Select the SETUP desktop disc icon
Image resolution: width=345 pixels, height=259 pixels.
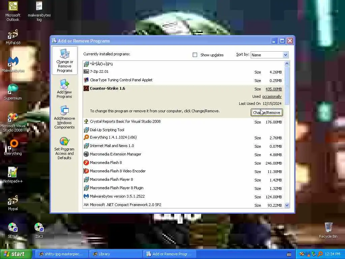[x=13, y=230]
